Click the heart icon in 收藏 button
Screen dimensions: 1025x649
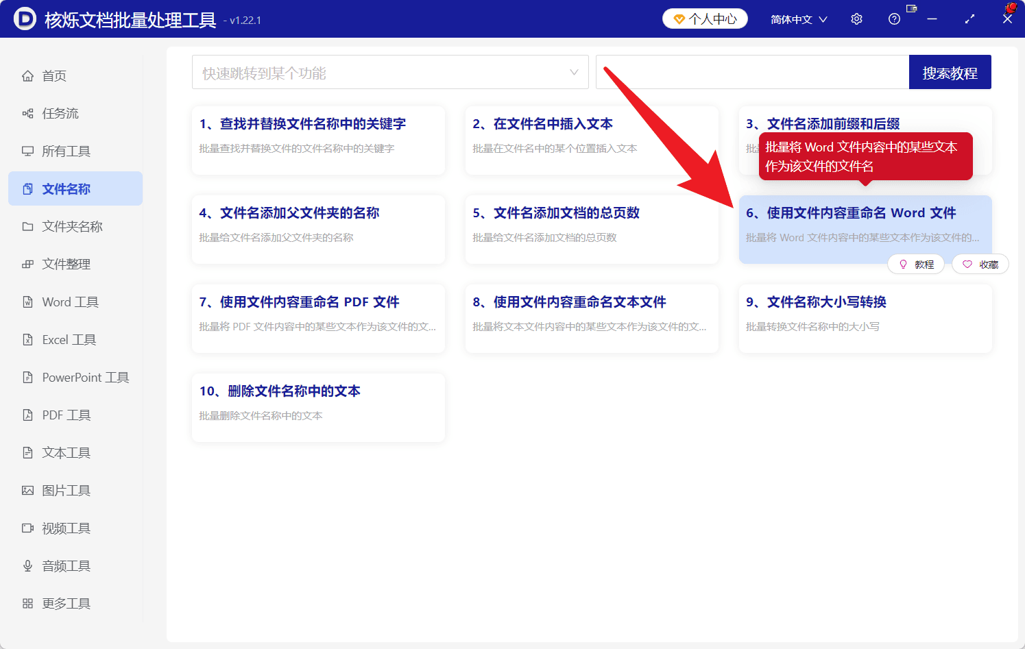(x=967, y=264)
